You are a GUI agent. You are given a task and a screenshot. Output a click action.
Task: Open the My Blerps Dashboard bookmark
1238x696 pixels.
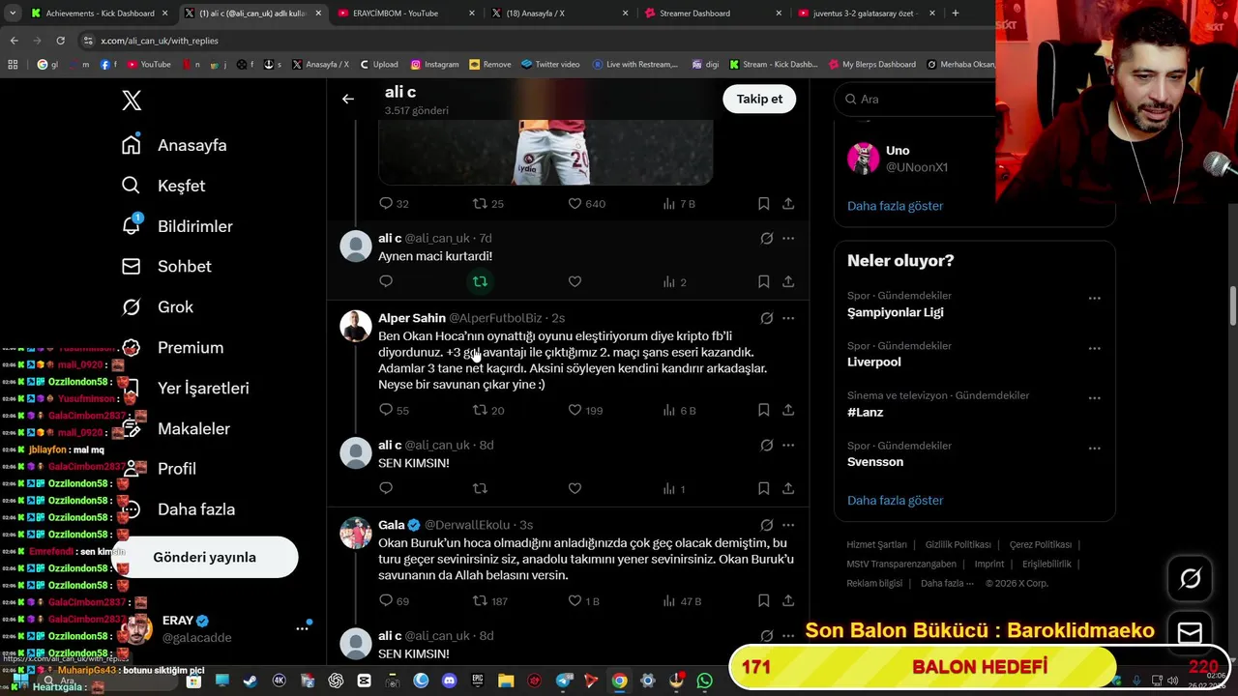[871, 65]
